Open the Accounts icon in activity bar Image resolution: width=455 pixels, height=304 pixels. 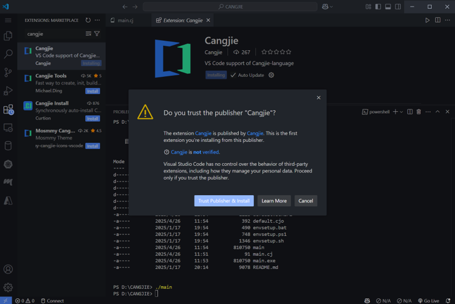point(8,269)
